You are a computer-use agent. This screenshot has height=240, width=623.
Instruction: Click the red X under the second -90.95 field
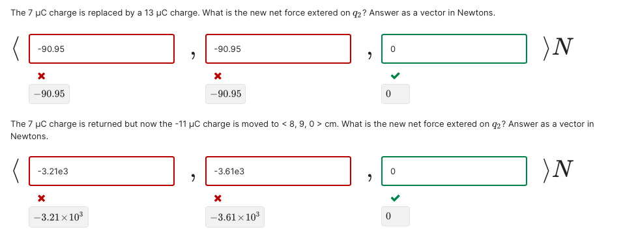pyautogui.click(x=218, y=75)
